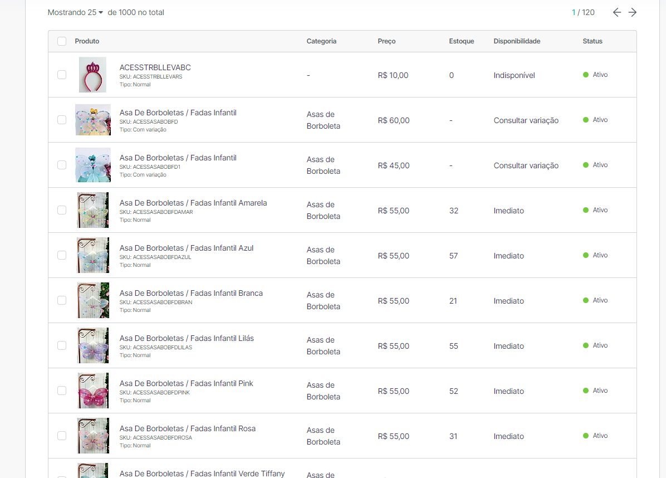Click stock value 52 for Pink

point(454,391)
